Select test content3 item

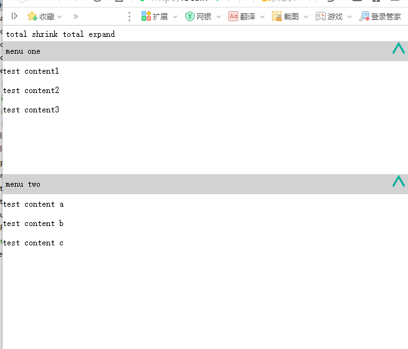[x=31, y=110]
